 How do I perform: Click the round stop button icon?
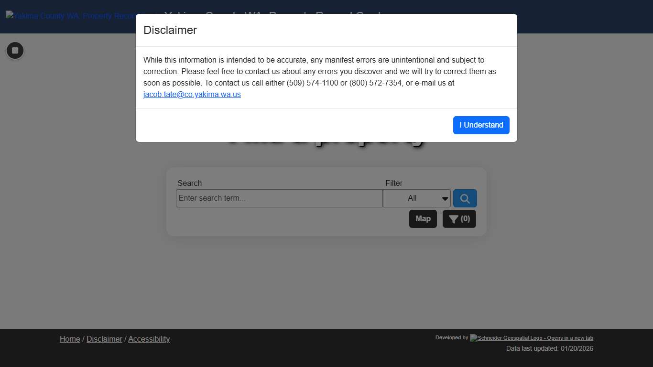point(15,51)
